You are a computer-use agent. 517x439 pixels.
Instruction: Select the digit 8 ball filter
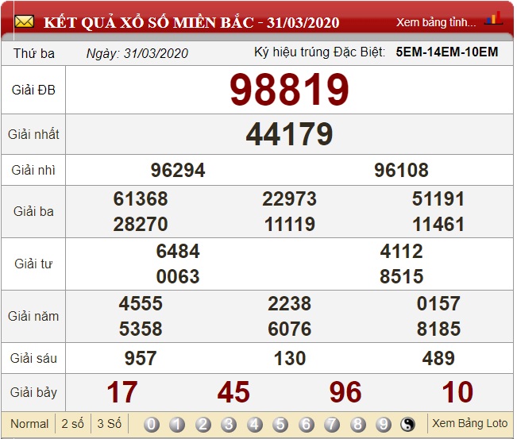[x=358, y=424]
